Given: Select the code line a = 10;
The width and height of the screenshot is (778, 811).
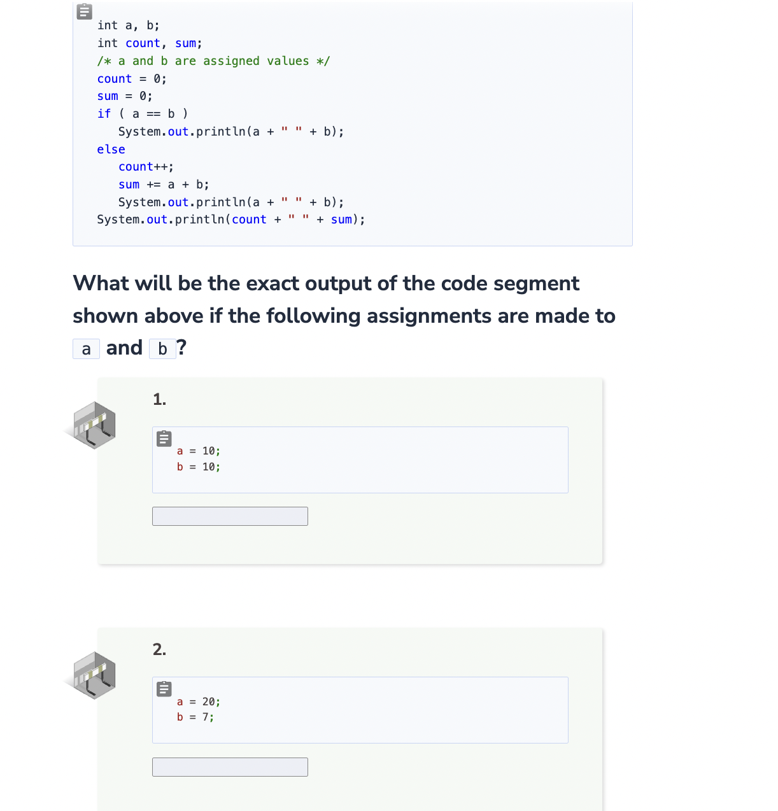Looking at the screenshot, I should [199, 451].
